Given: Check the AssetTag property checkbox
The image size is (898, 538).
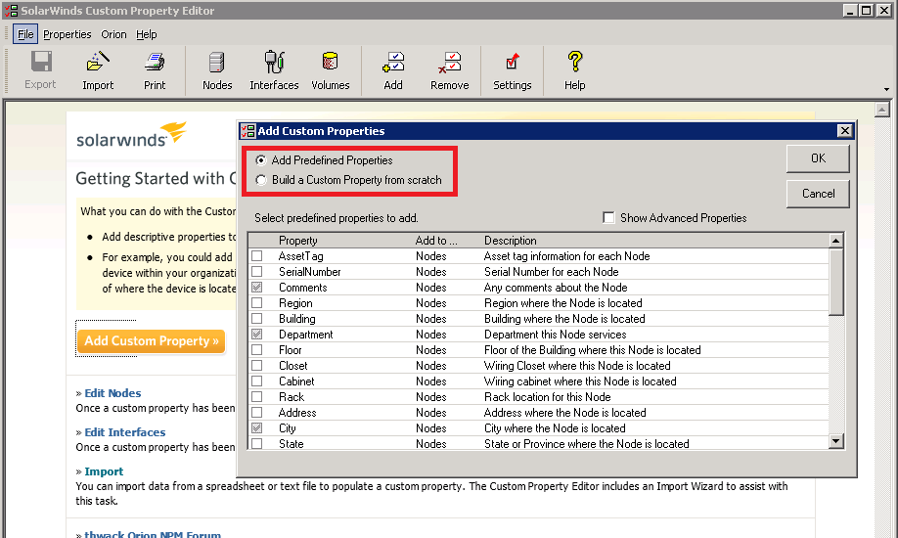Looking at the screenshot, I should coord(257,256).
